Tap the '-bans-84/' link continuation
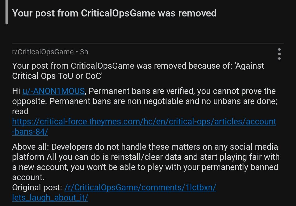 [30, 132]
